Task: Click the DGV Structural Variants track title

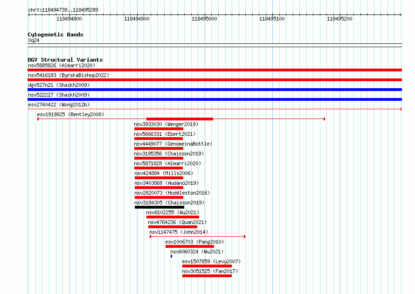Action: coord(65,60)
